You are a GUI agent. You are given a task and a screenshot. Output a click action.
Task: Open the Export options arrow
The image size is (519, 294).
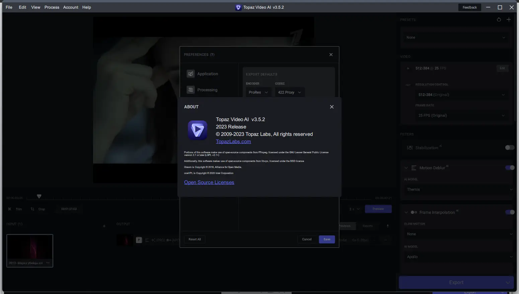(508, 282)
